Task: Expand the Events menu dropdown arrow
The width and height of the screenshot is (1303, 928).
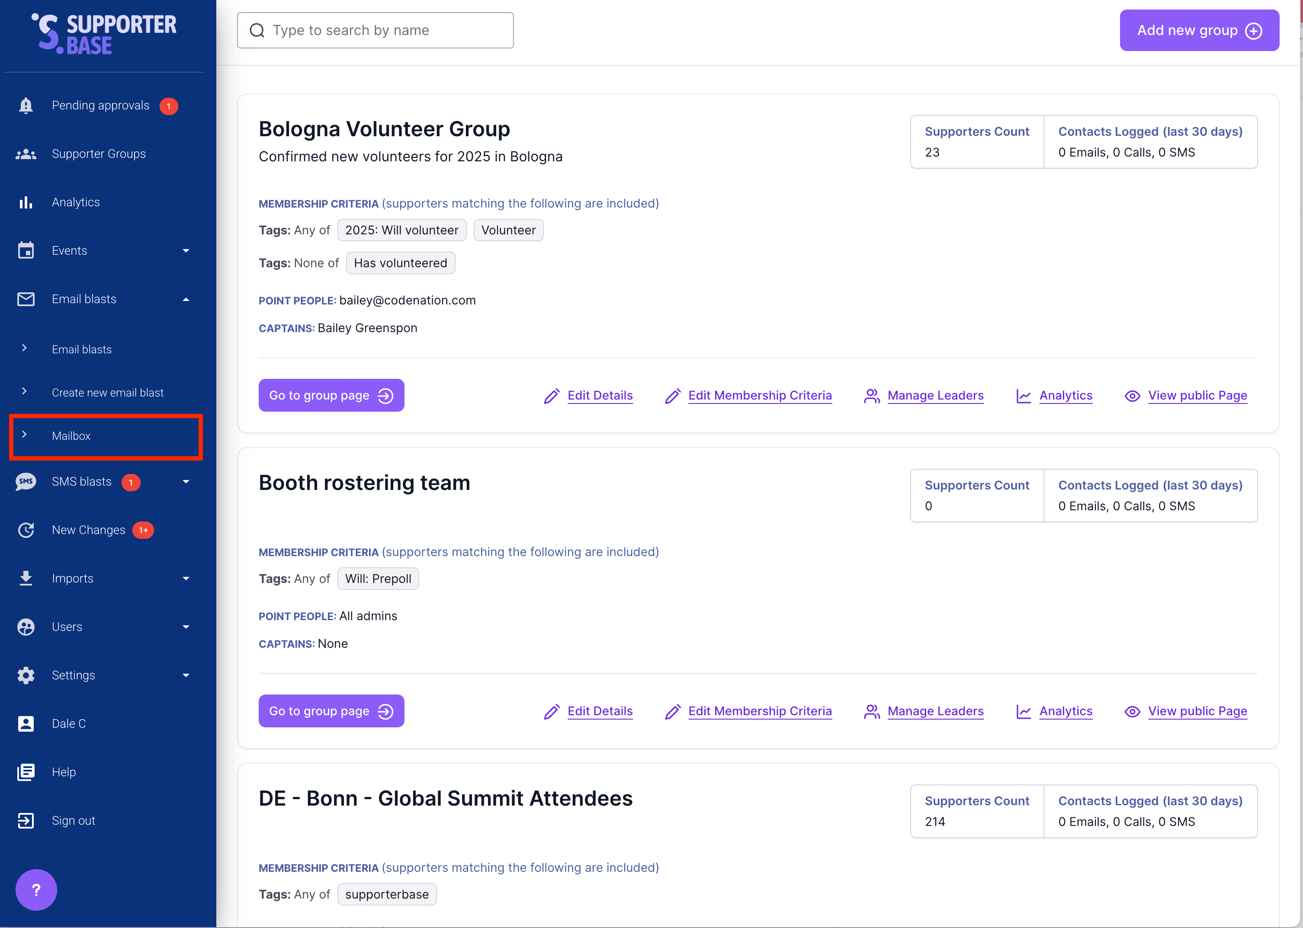Action: click(186, 251)
